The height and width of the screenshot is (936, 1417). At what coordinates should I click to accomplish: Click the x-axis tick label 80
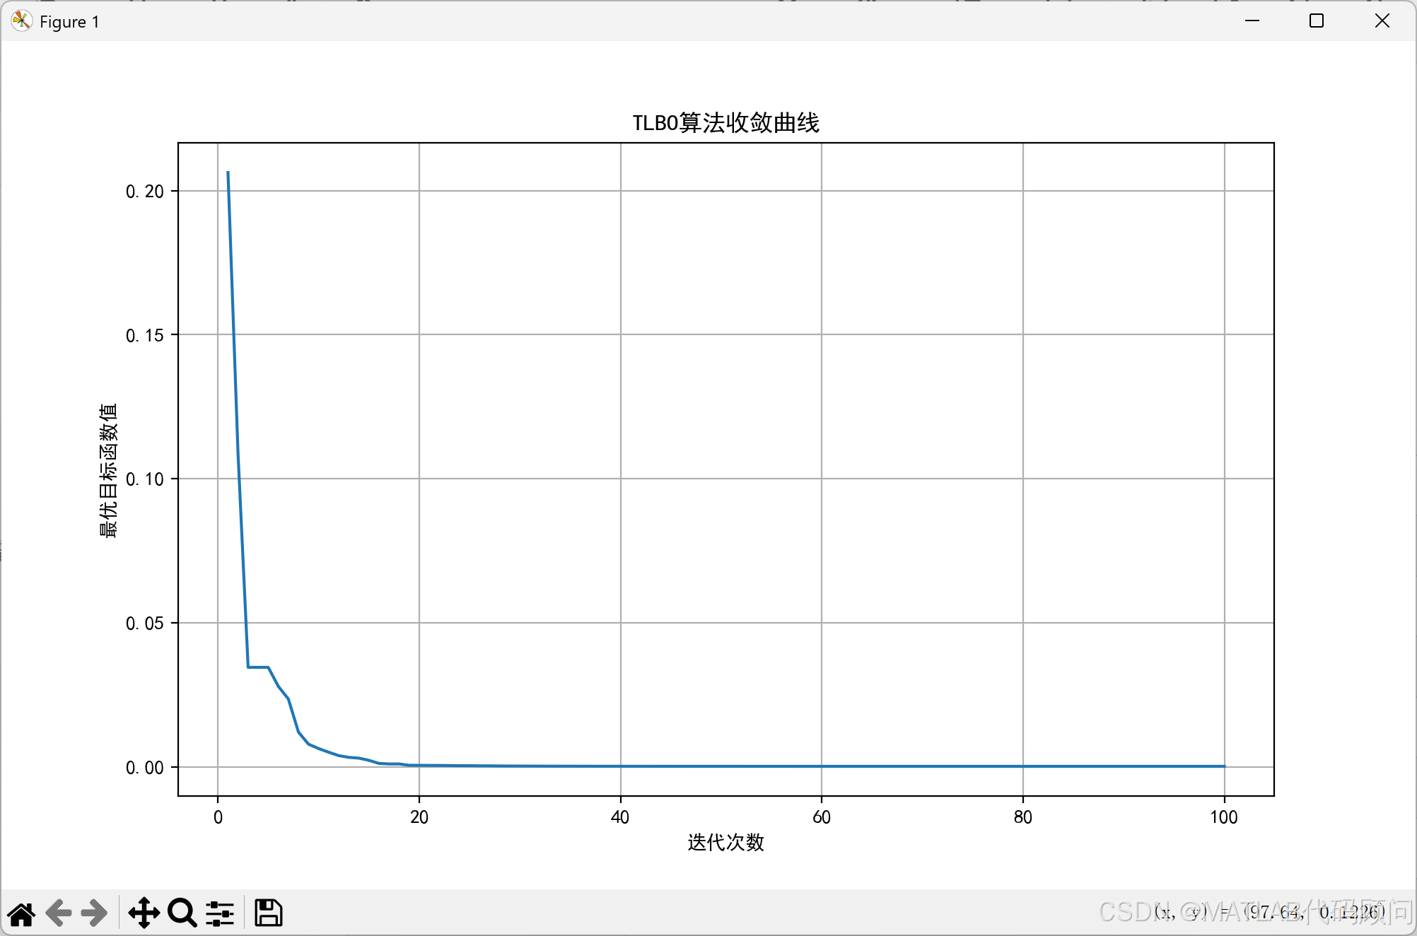tap(1023, 818)
